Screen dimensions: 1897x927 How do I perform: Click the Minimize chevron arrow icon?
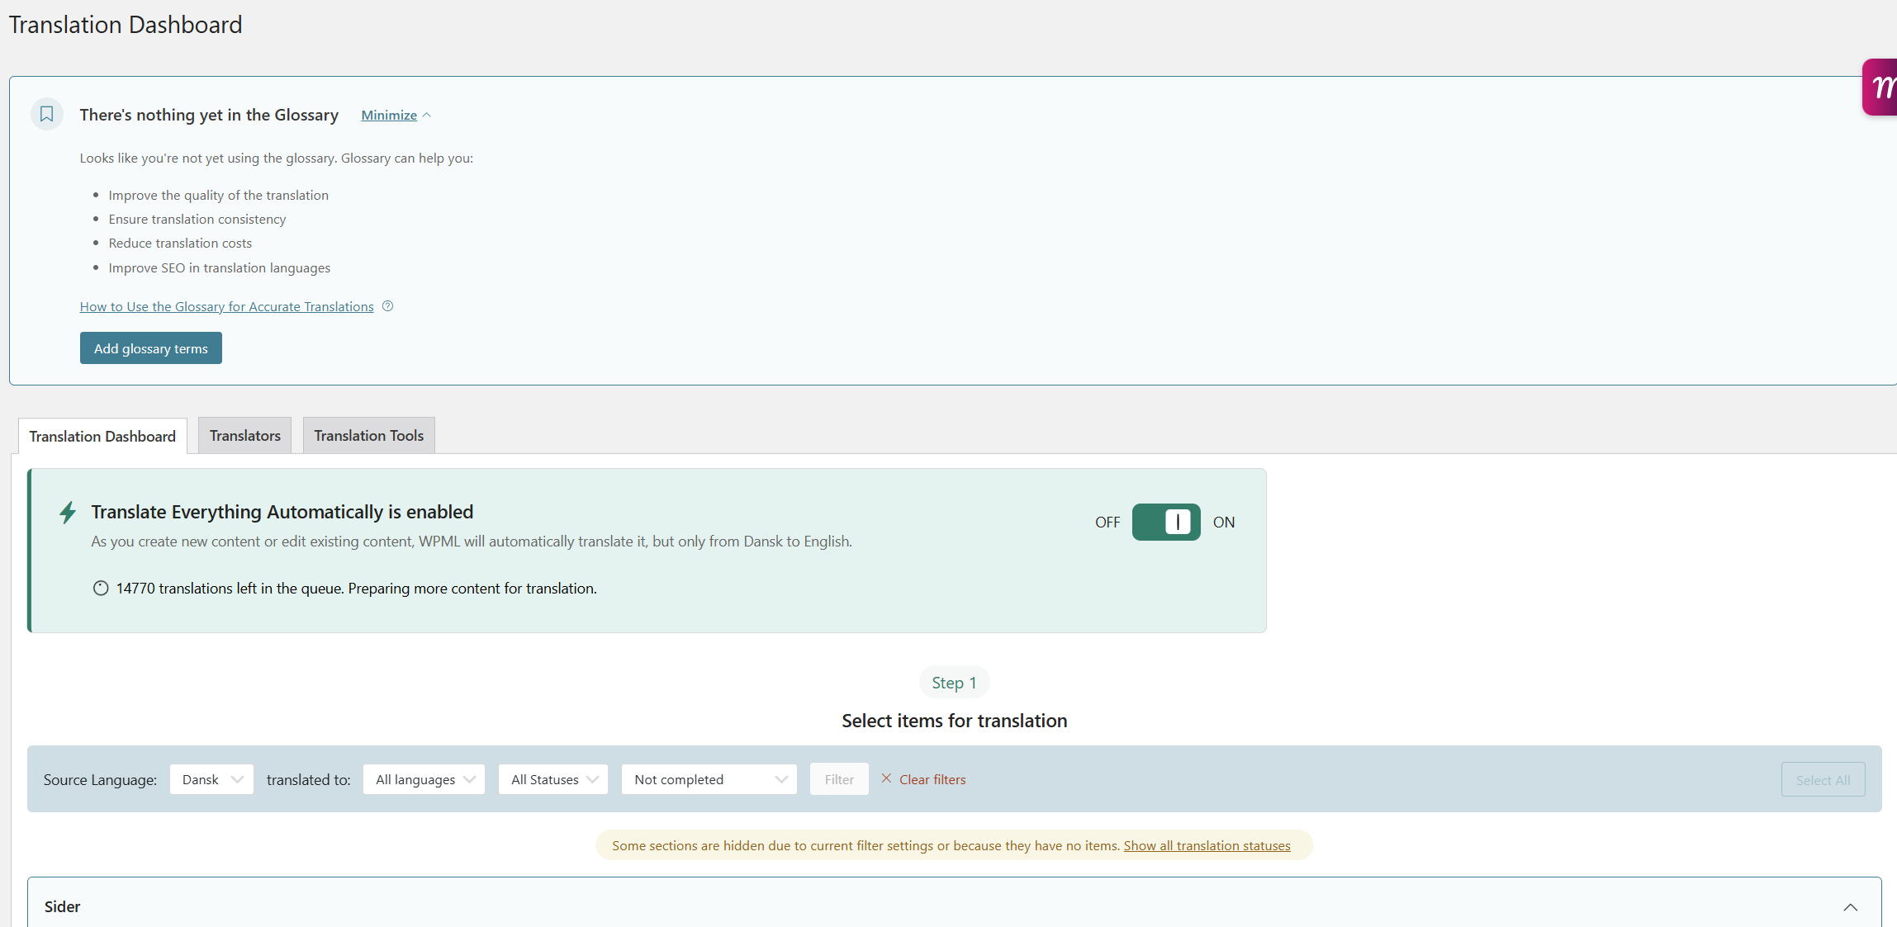(427, 116)
